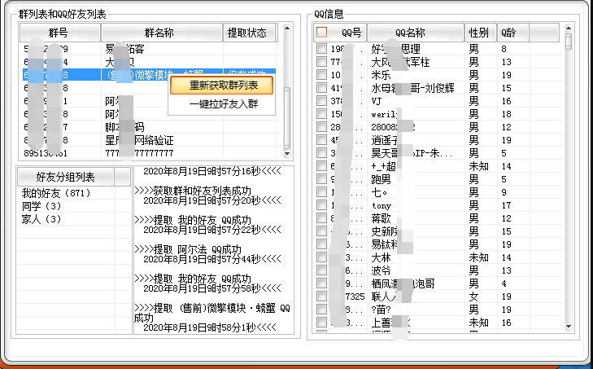593x369 pixels.
Task: Tick the select-all checkbox in QQ号 header
Action: pos(322,33)
